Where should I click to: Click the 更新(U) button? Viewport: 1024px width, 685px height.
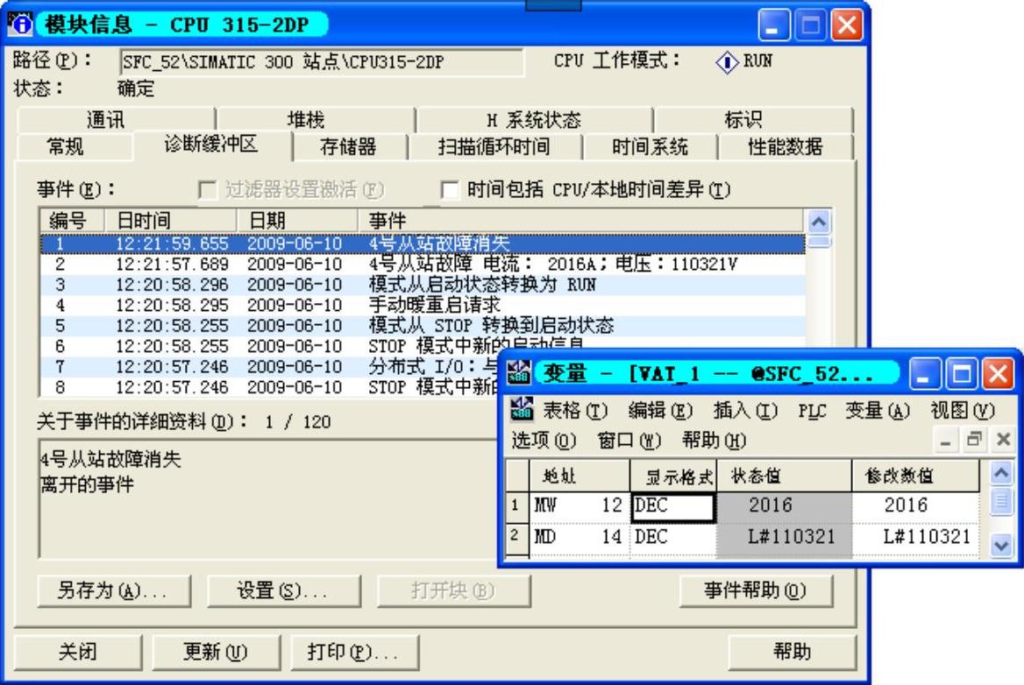point(217,653)
